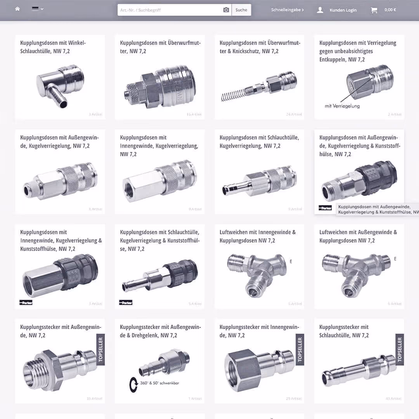The height and width of the screenshot is (419, 419).
Task: Click the male-thread plastic sleeve coupling image
Action: [359, 181]
